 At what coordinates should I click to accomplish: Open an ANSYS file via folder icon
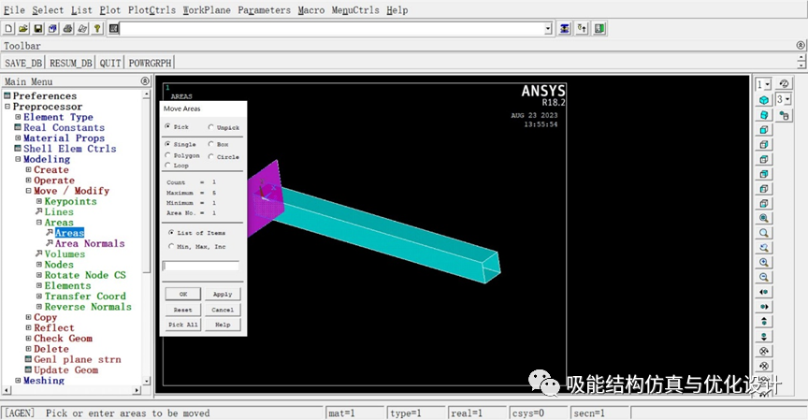click(x=23, y=29)
